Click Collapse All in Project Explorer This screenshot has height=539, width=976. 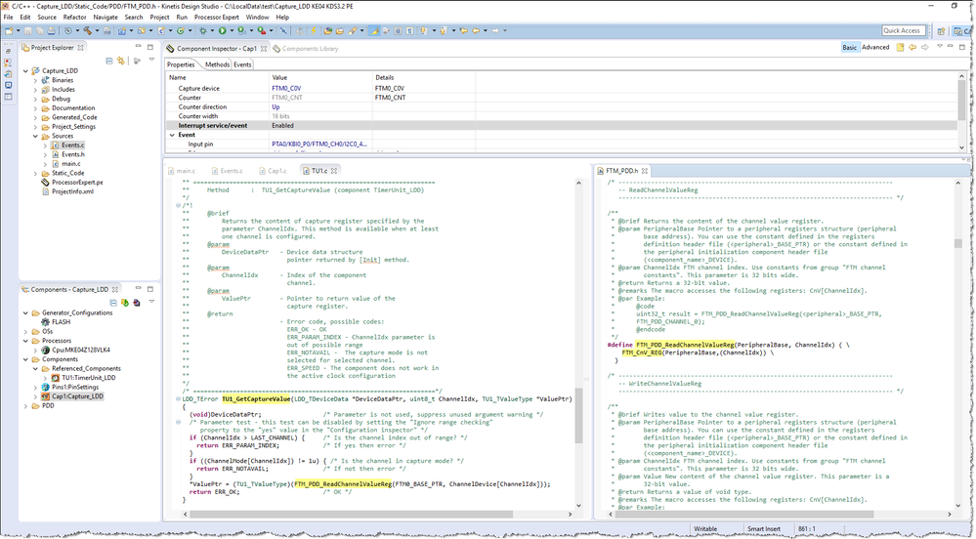pyautogui.click(x=109, y=61)
